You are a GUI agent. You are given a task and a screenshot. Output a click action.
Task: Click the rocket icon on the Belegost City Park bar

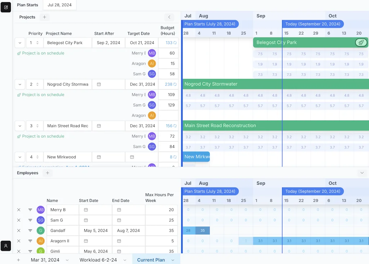(x=361, y=43)
